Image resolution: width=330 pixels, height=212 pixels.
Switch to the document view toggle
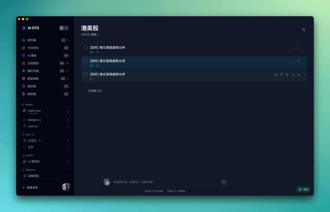[66, 28]
